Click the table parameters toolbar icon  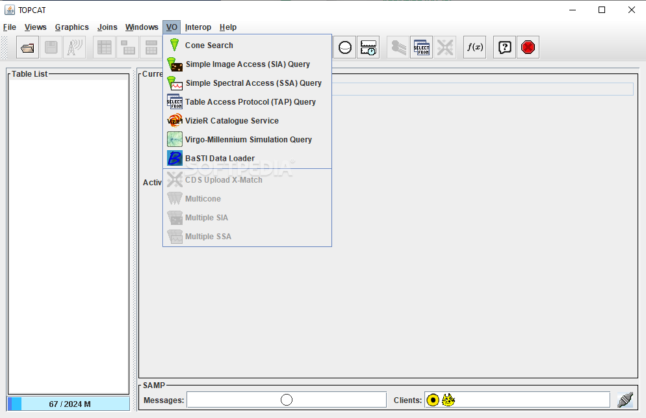(x=128, y=47)
